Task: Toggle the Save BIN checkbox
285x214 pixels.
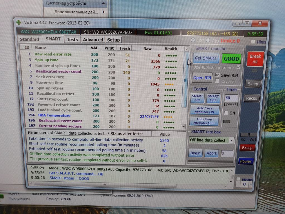Action: click(217, 75)
